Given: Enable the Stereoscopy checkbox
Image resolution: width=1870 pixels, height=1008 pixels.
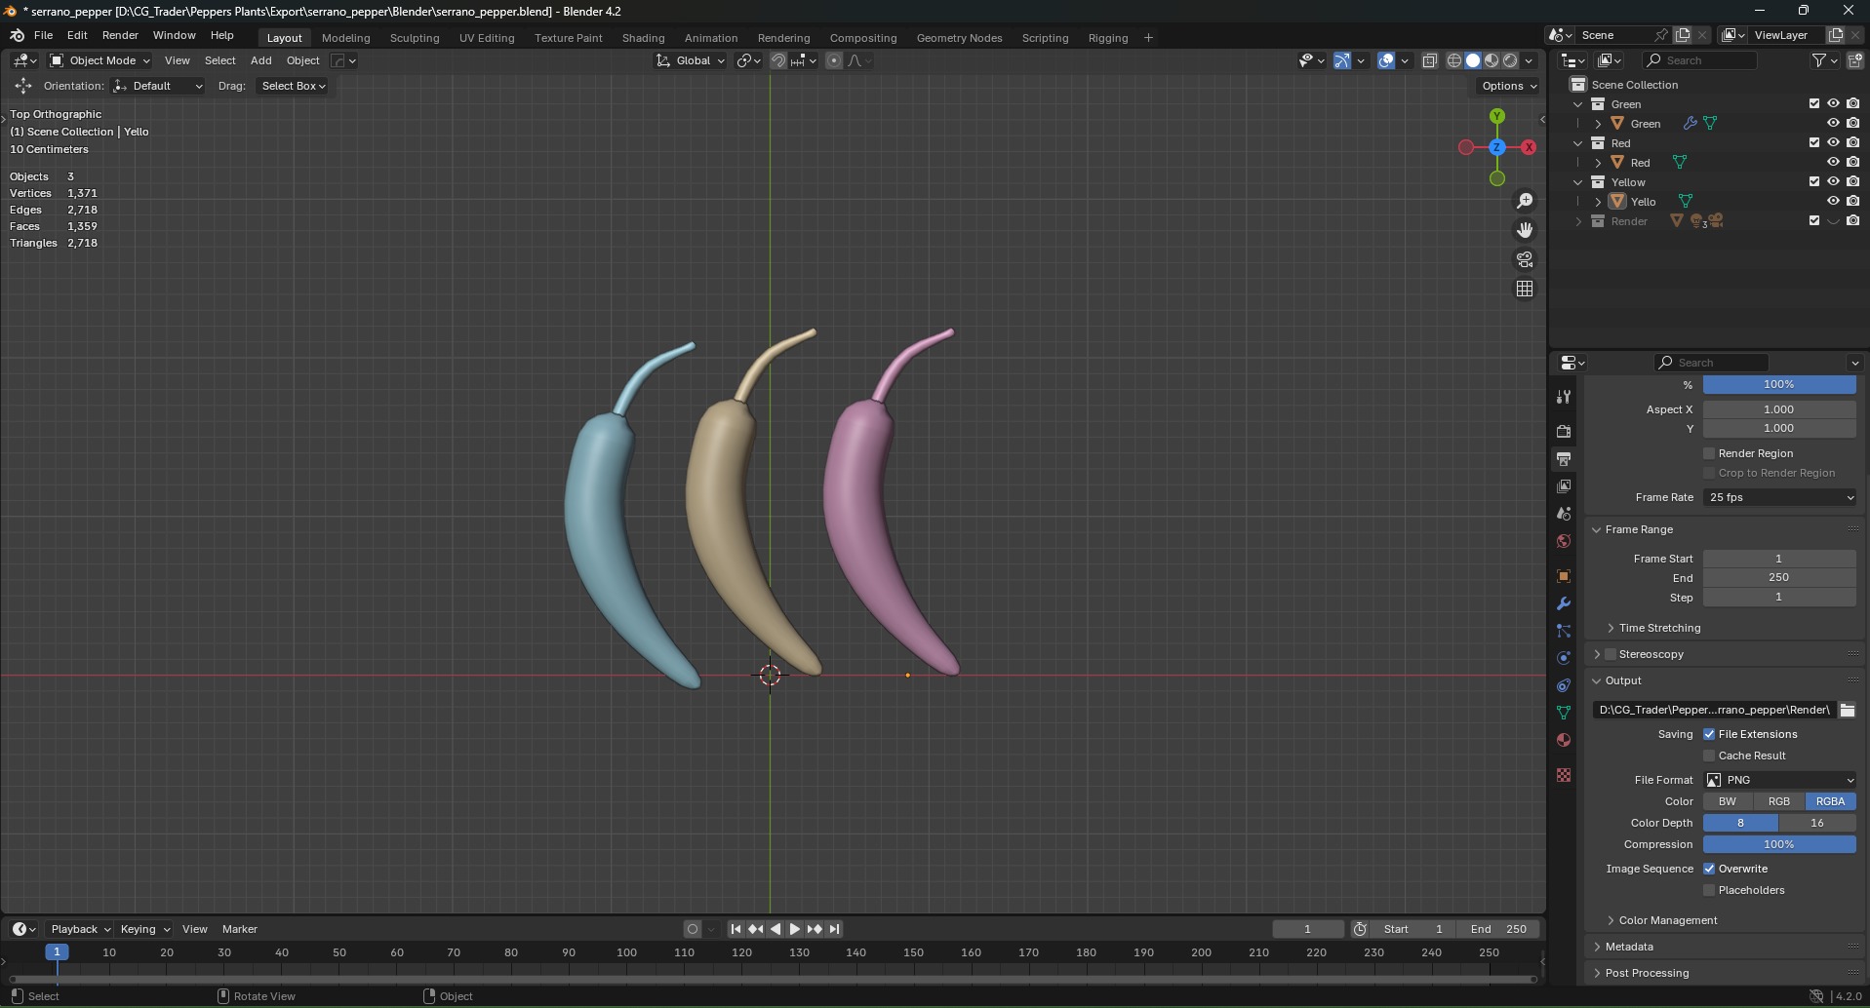Looking at the screenshot, I should (x=1611, y=654).
